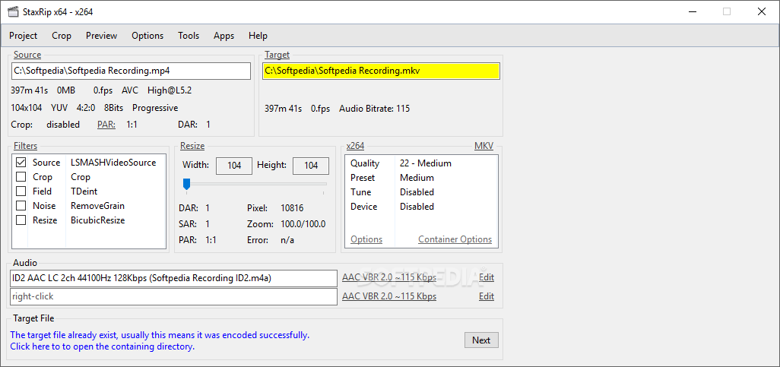Click second audio AAC VBR profile link
This screenshot has width=780, height=367.
click(389, 296)
